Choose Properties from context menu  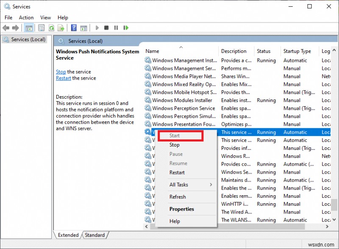181,209
